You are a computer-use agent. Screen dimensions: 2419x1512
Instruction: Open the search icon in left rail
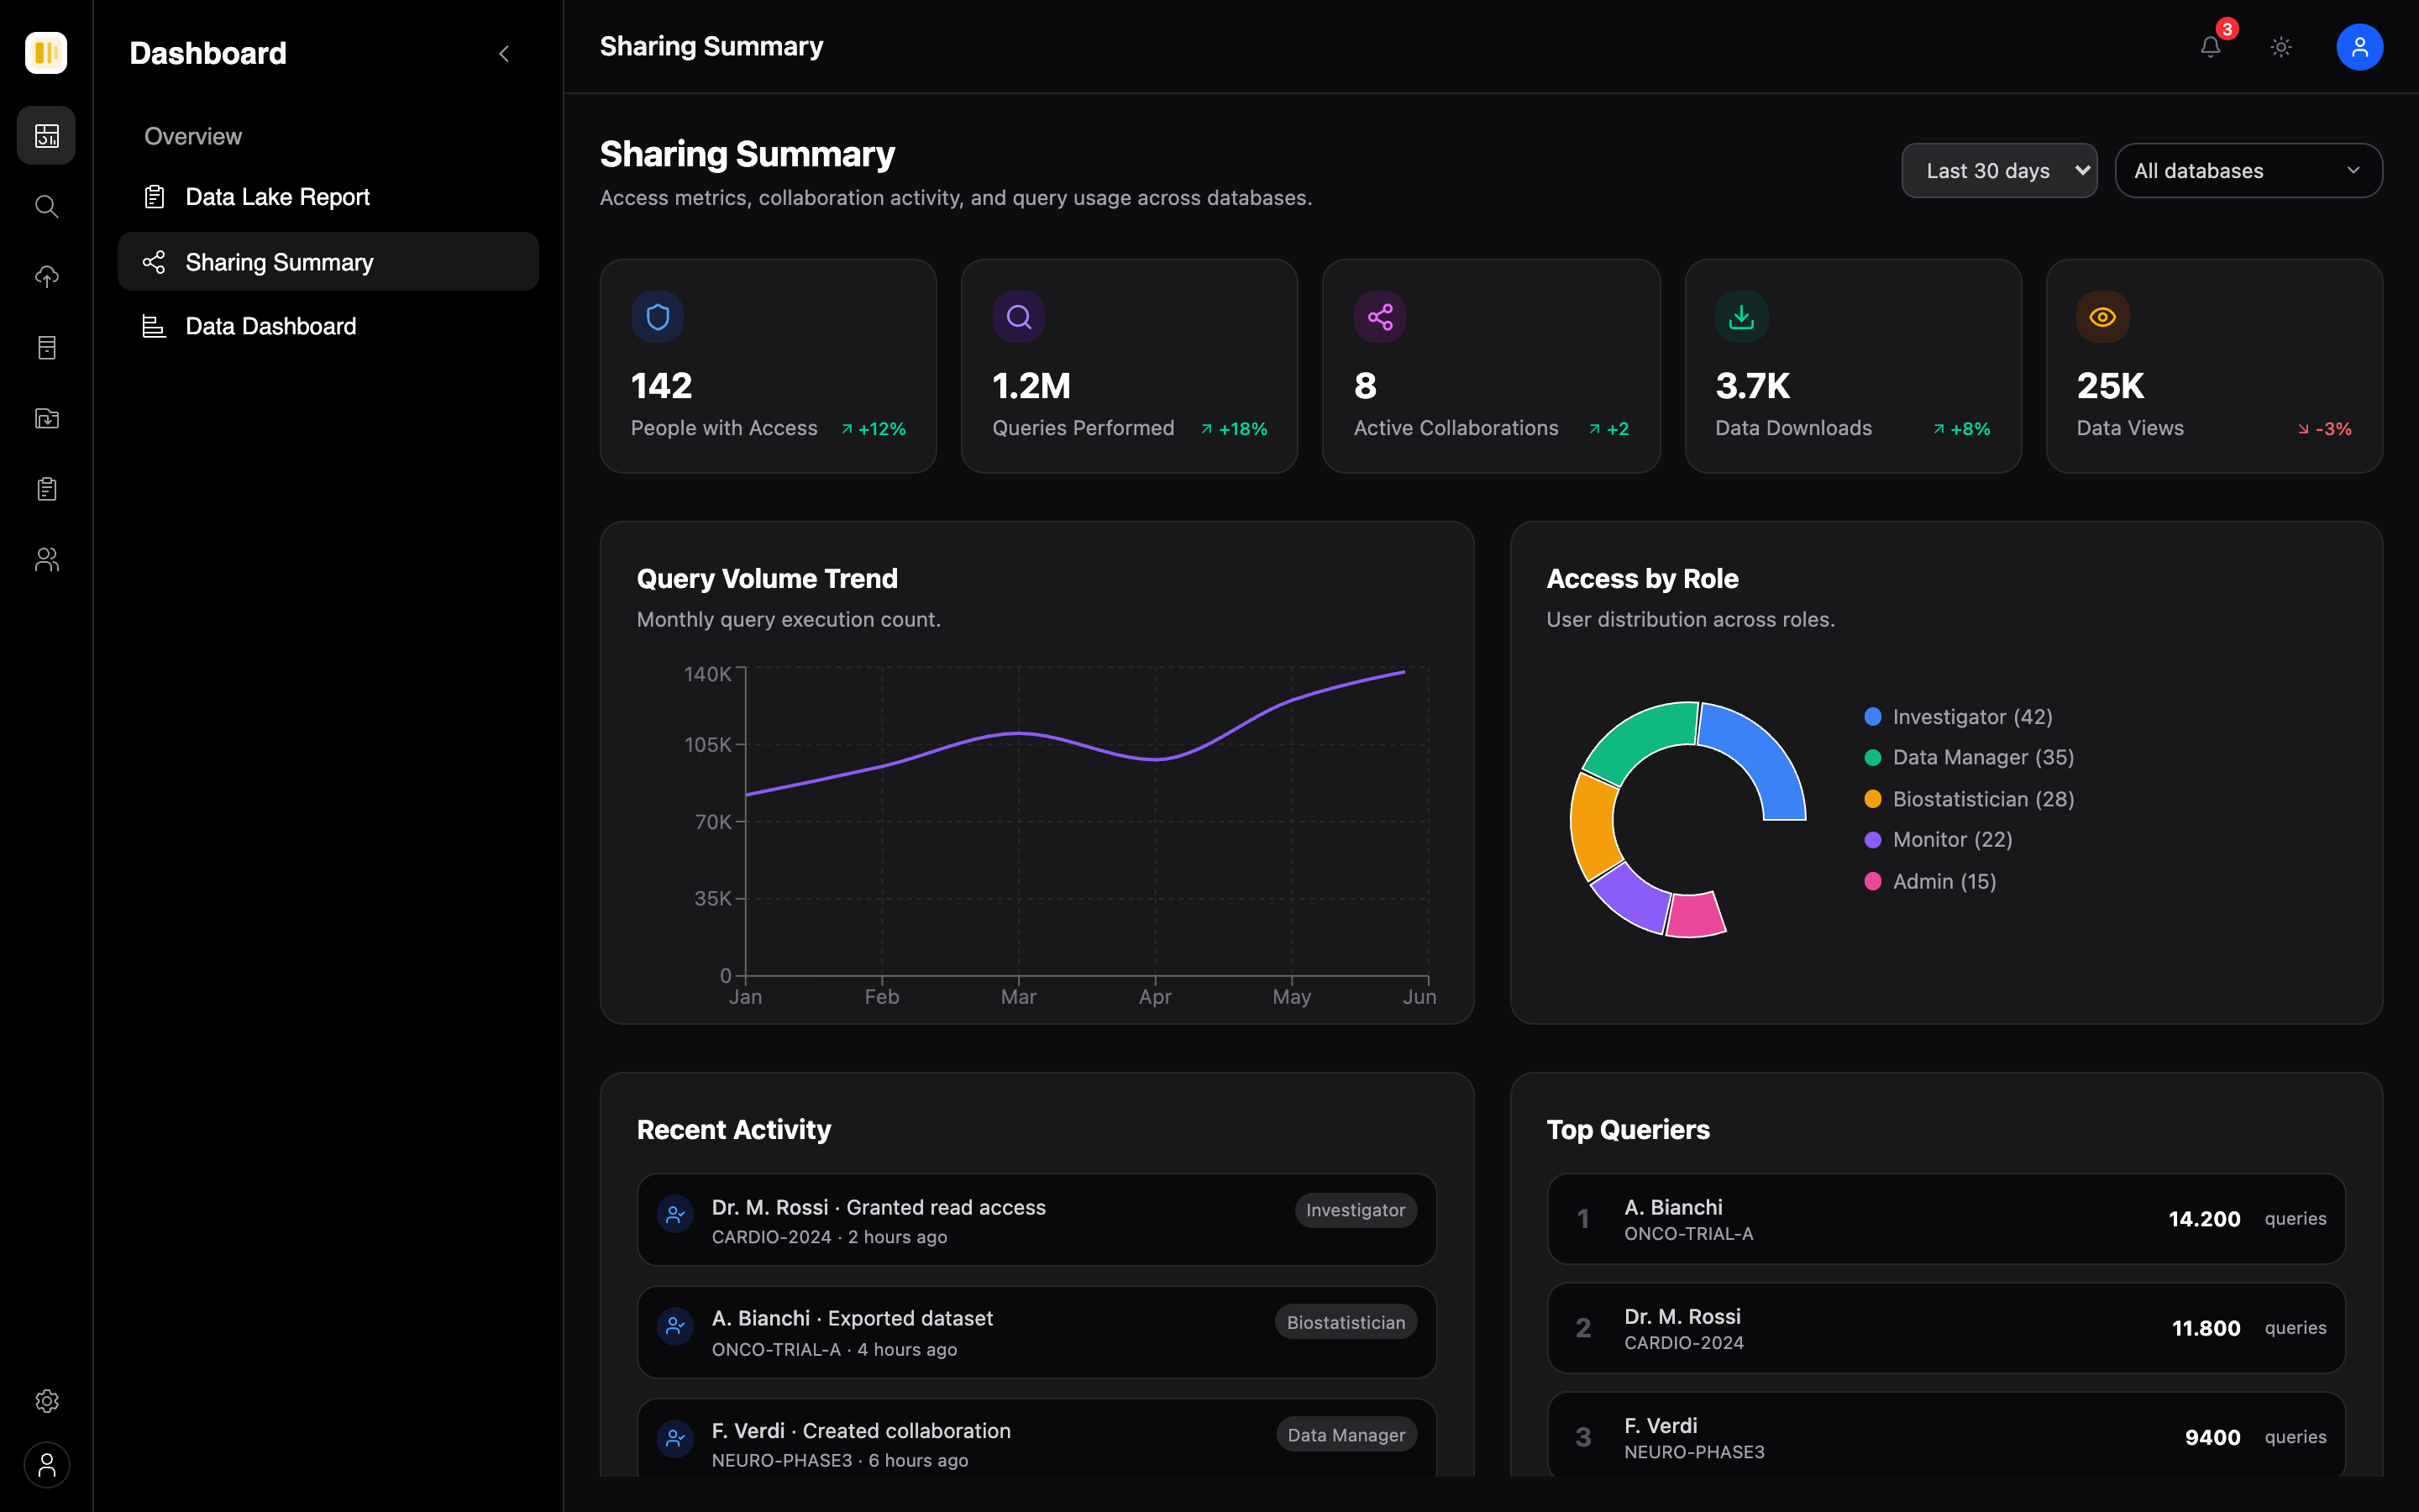click(x=46, y=206)
